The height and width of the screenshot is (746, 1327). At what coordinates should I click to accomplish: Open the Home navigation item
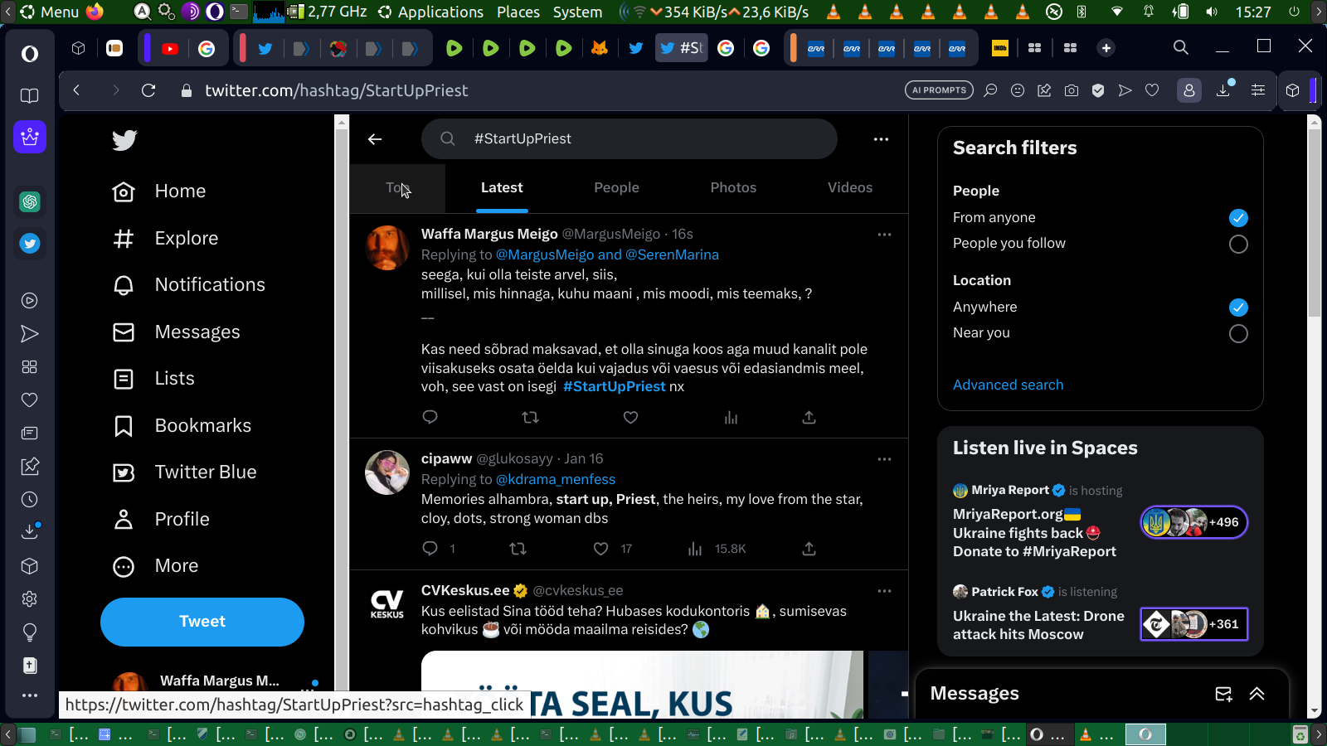click(158, 191)
